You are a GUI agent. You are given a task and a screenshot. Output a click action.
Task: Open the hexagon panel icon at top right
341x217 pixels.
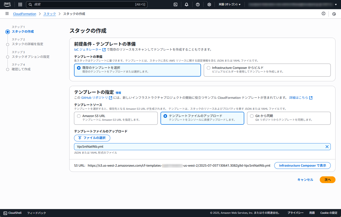(x=334, y=14)
